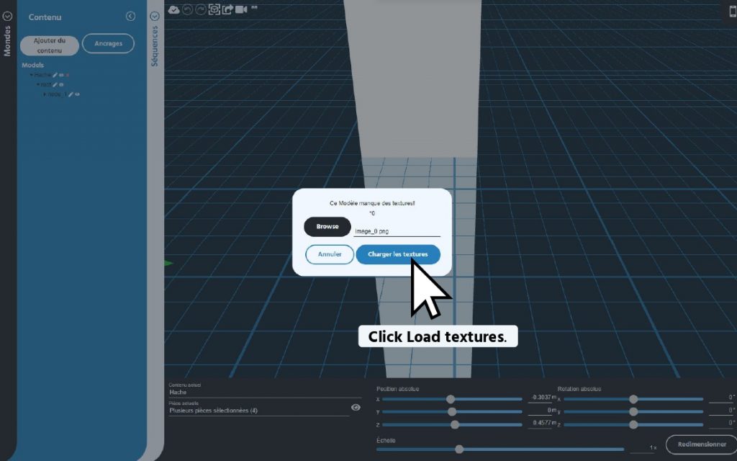Screen dimensions: 737x461
Task: Click the position y value field 0 m
Action: [x=541, y=410]
